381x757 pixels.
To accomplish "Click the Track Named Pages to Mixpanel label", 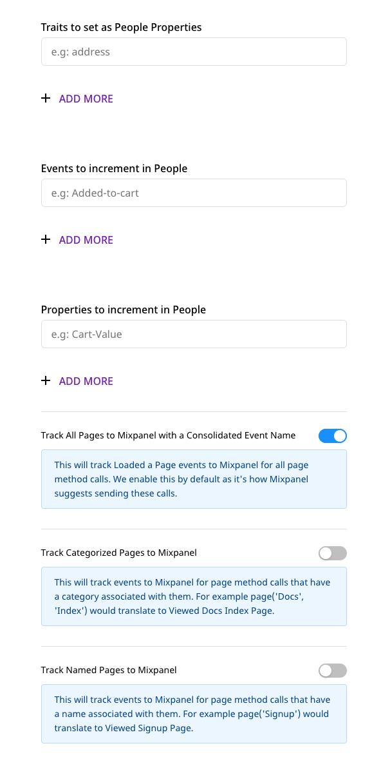I will point(109,670).
